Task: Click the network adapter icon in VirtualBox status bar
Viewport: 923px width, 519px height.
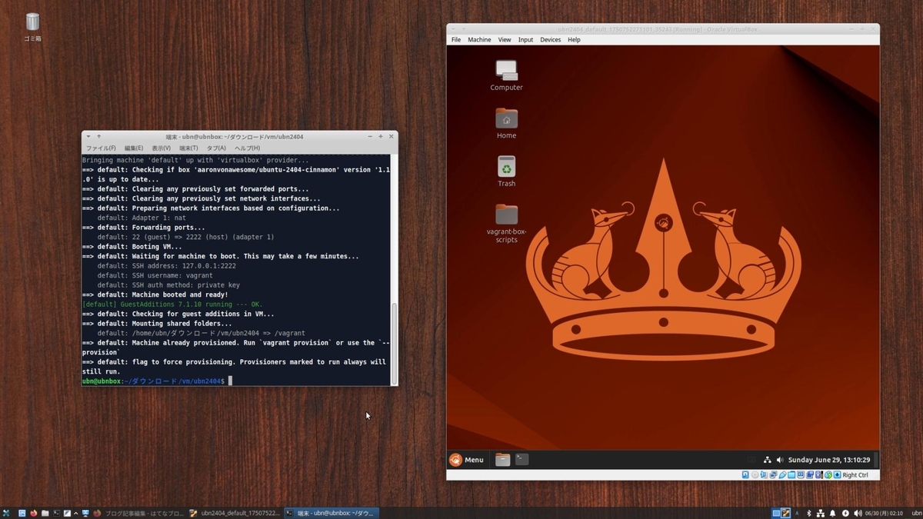Action: 773,475
